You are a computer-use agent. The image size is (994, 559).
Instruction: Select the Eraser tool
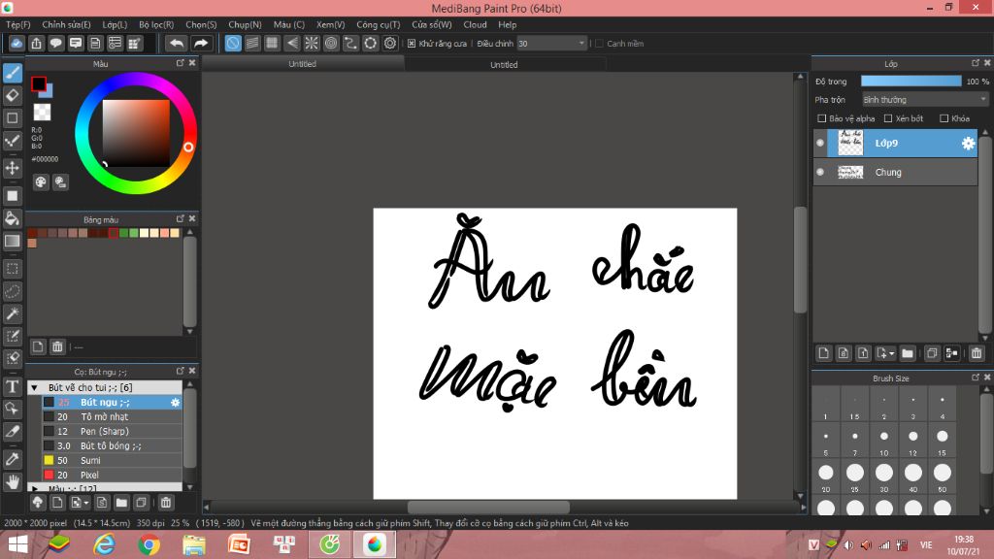(x=12, y=96)
